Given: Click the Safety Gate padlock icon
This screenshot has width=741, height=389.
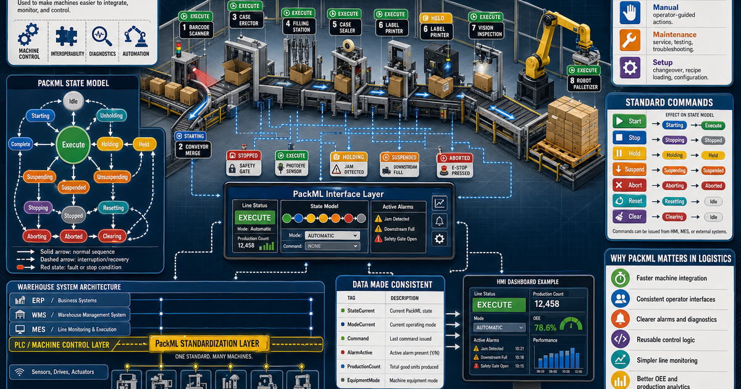Looking at the screenshot, I should click(x=233, y=169).
